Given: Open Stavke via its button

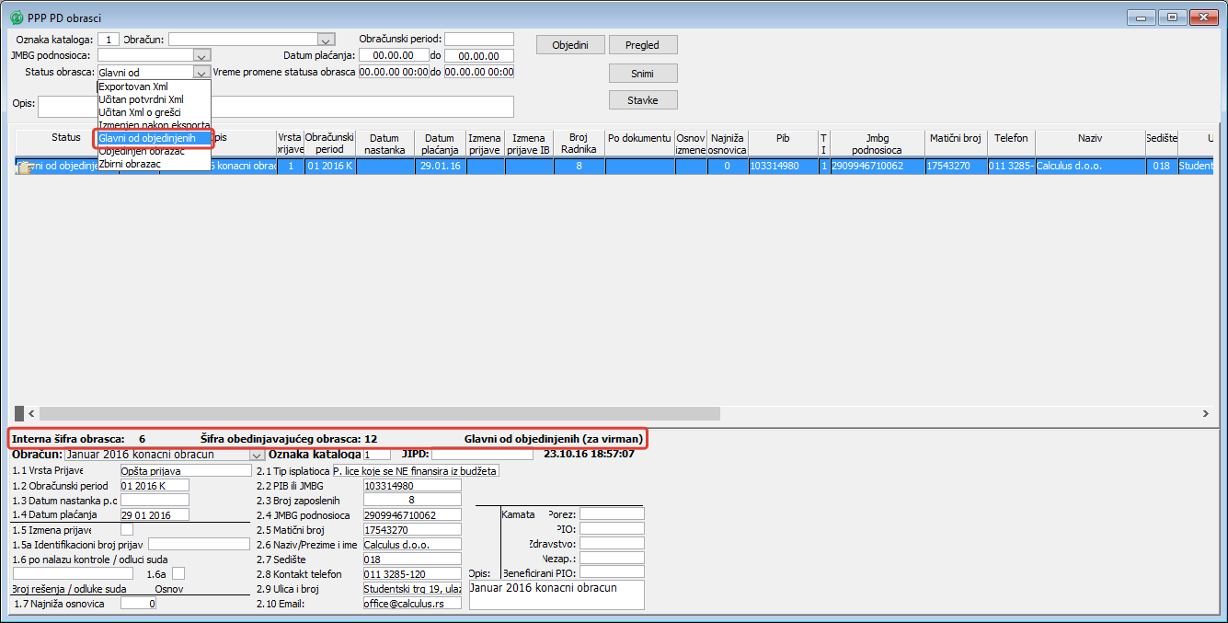Looking at the screenshot, I should tap(643, 100).
